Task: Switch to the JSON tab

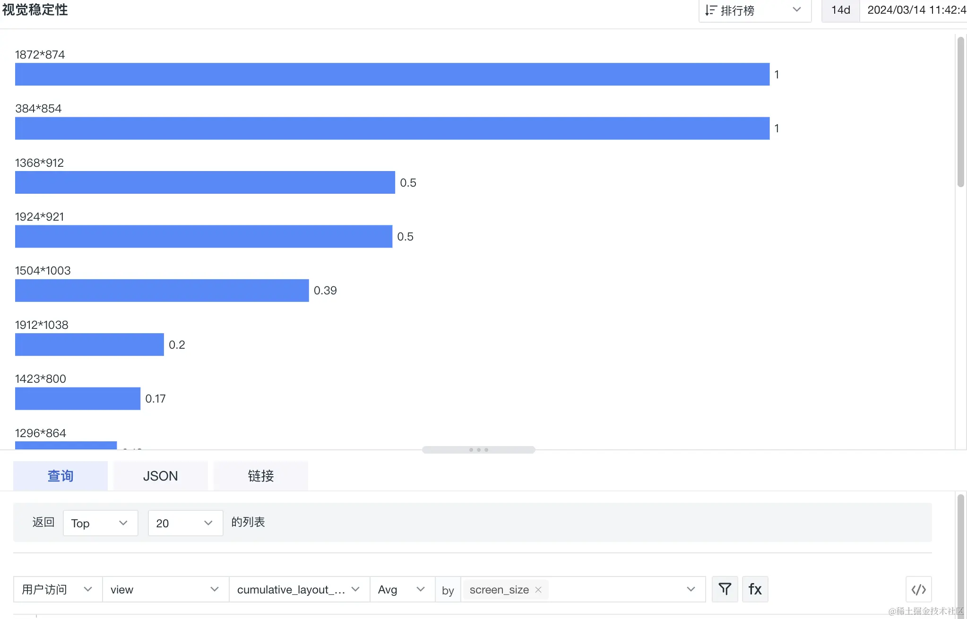Action: coord(160,475)
